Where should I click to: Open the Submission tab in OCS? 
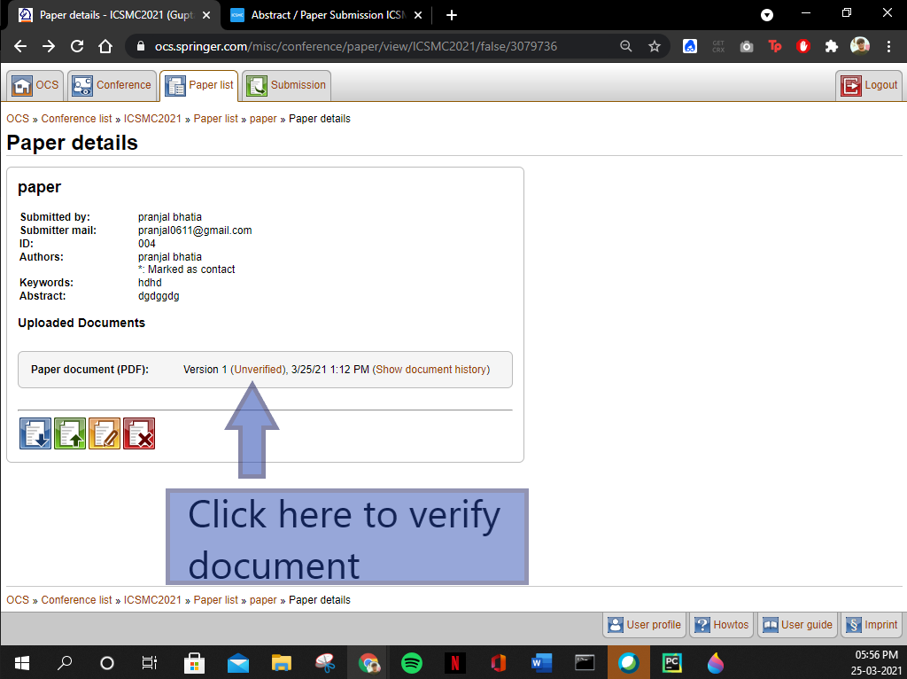coord(287,85)
